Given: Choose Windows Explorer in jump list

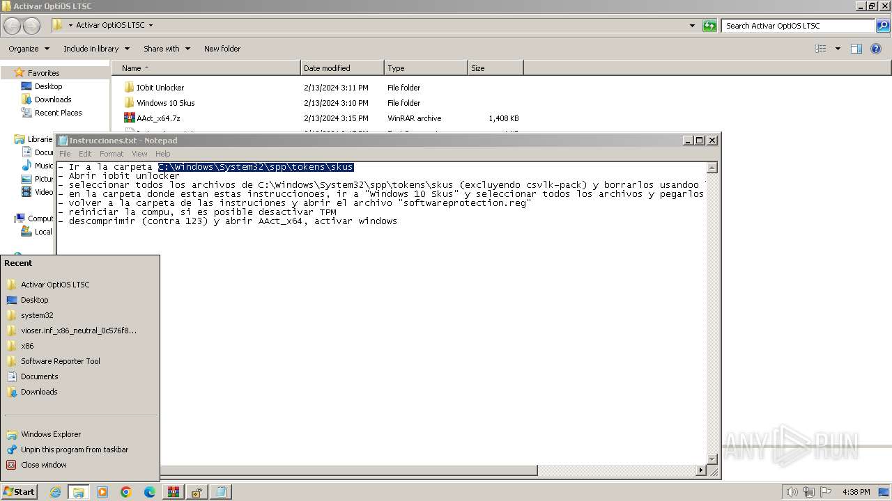Looking at the screenshot, I should [80, 434].
